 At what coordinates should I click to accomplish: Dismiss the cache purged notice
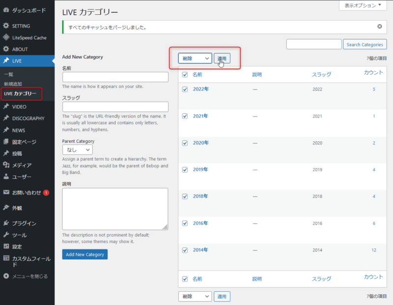coord(379,27)
